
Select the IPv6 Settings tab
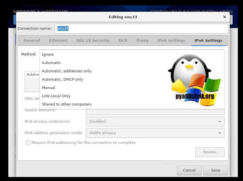[x=208, y=41]
